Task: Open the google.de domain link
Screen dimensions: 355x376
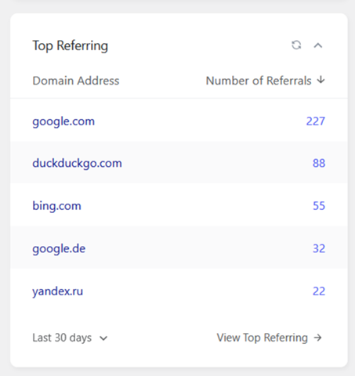Action: coord(59,248)
